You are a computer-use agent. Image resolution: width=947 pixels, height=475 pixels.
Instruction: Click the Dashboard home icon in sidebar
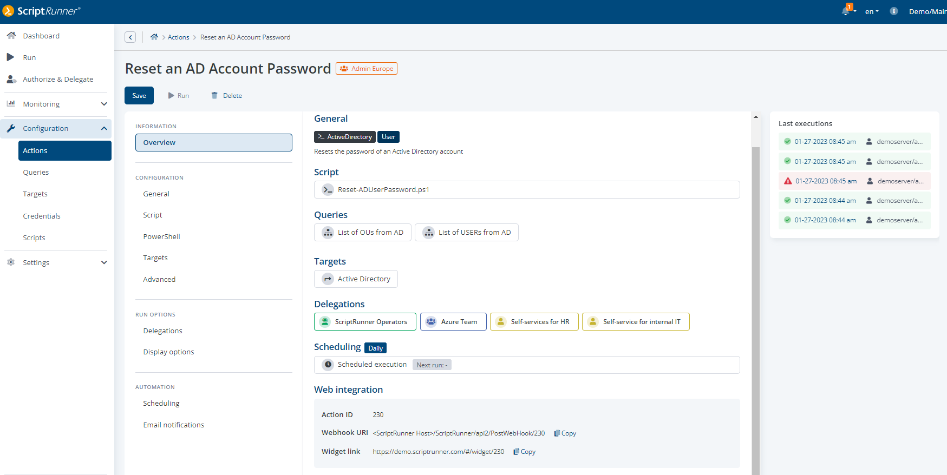tap(11, 35)
